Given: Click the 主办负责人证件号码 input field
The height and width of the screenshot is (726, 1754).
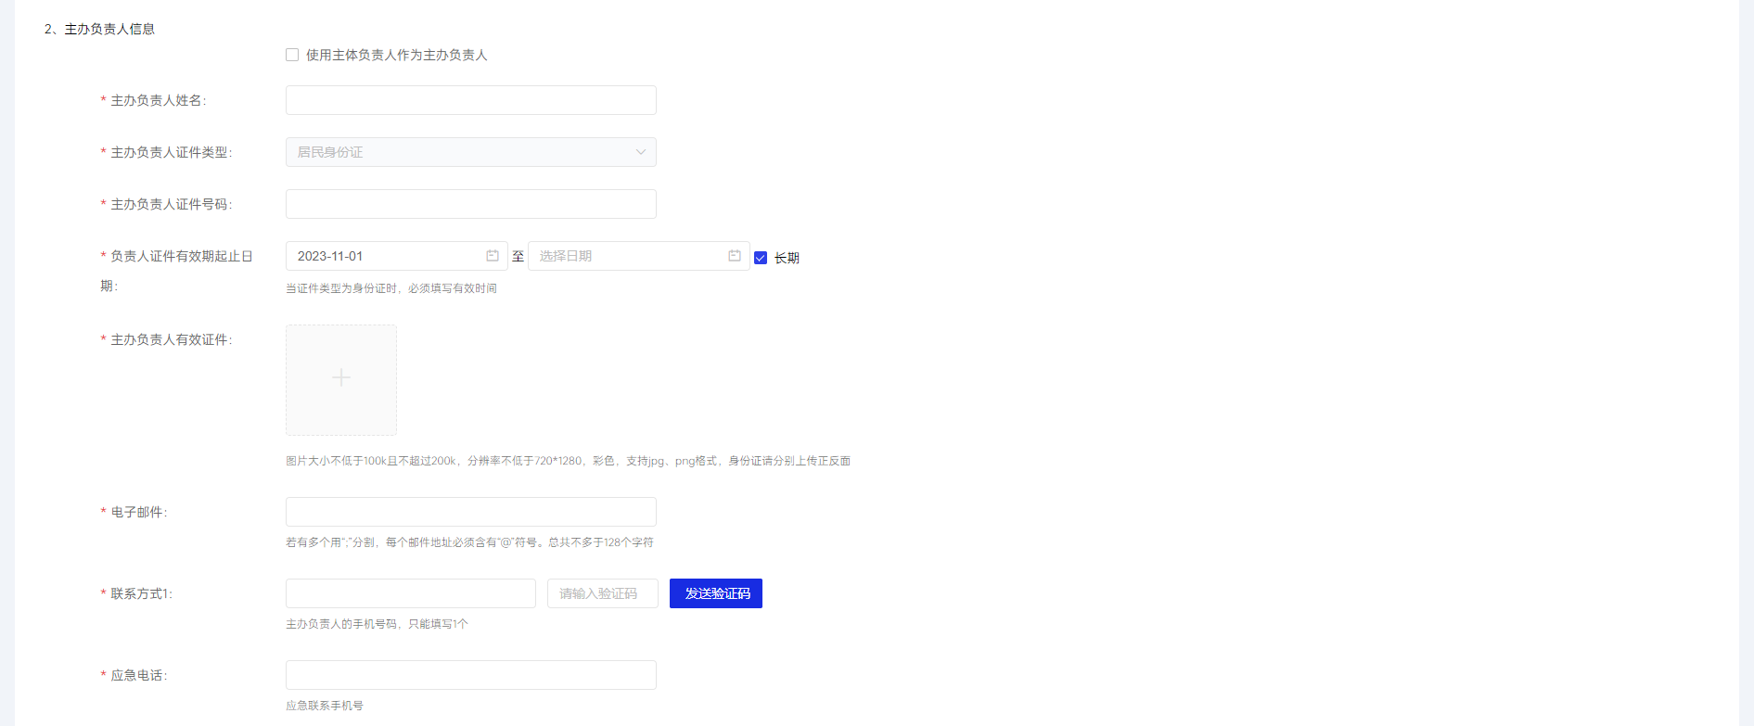Looking at the screenshot, I should coord(471,204).
